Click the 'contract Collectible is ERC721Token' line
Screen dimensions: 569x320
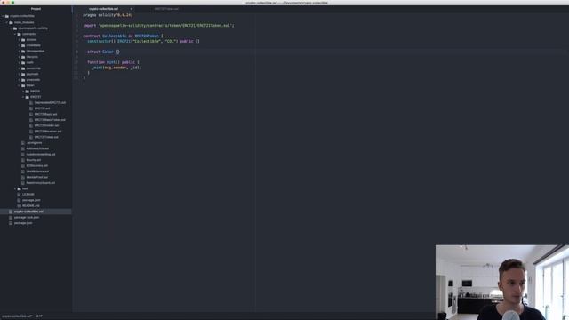click(123, 36)
